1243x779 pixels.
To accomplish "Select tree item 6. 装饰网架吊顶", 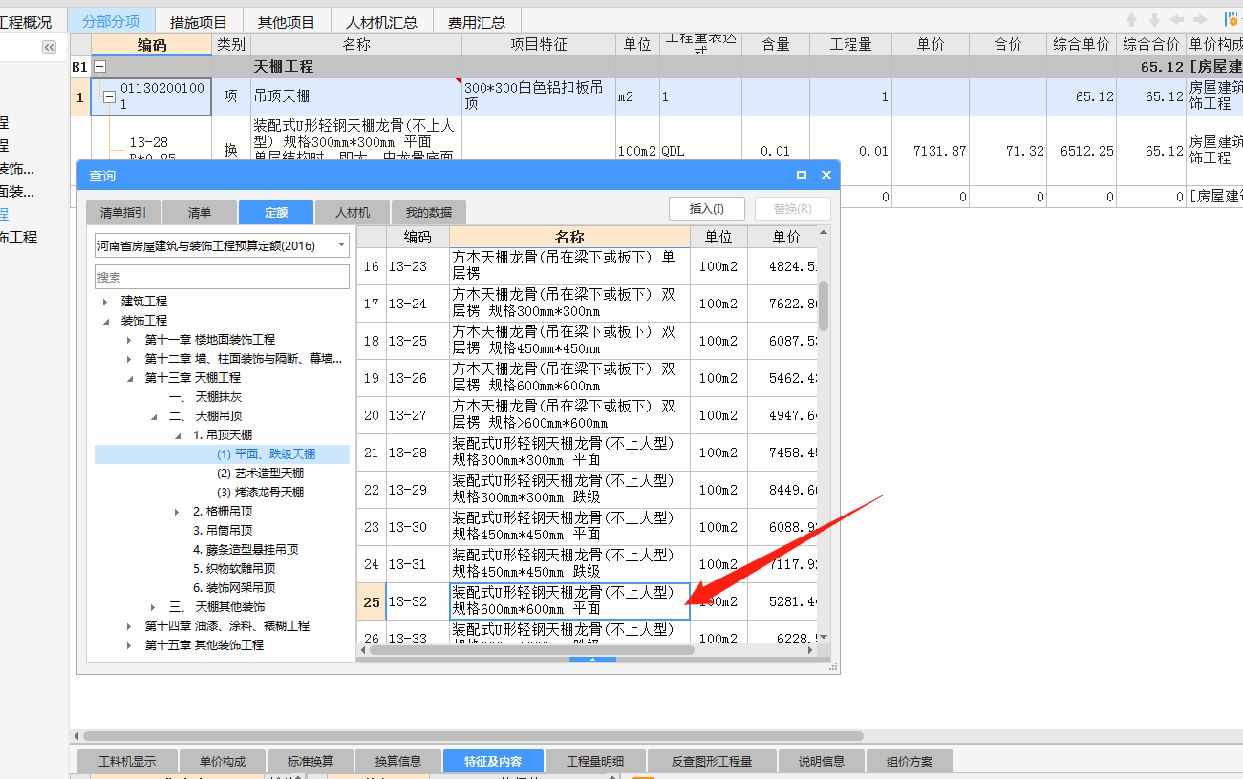I will (234, 588).
